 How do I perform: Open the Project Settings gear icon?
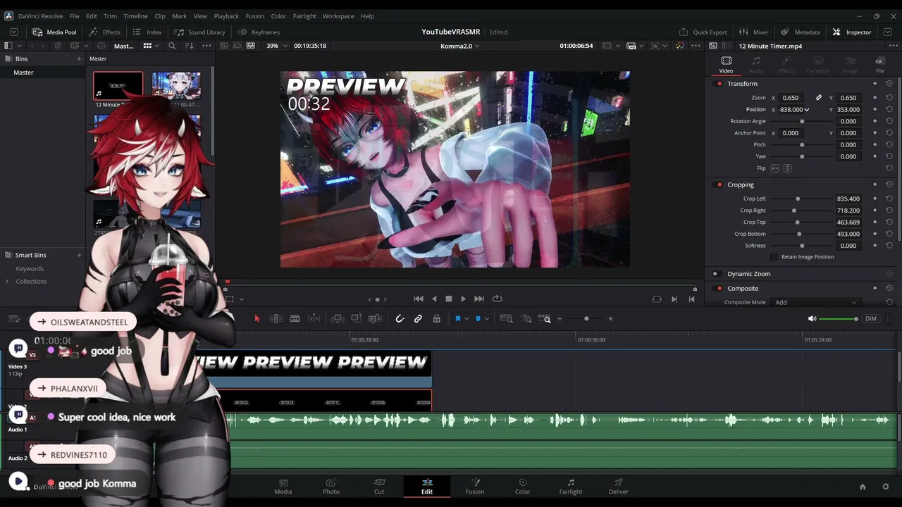tap(886, 487)
